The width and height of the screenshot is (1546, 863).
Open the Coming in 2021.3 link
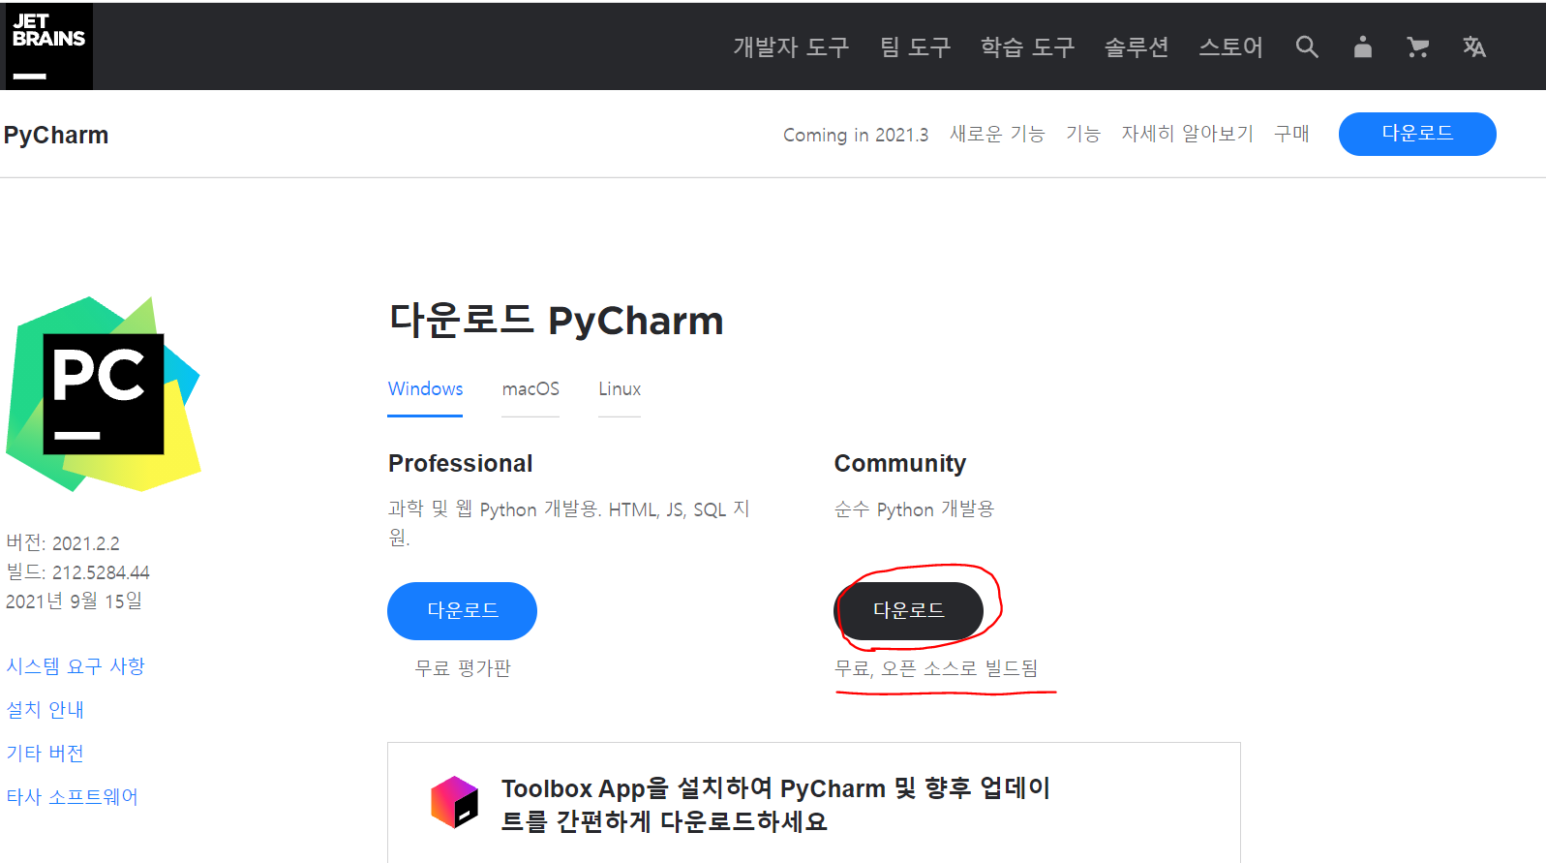click(x=856, y=135)
